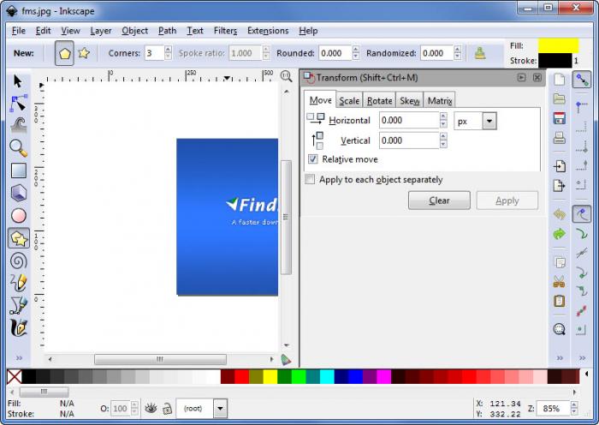
Task: Open the Object menu
Action: [x=134, y=31]
